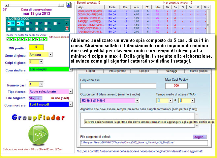Toggle the BA wheel checkbox
Viewport: 217px width, 158px height.
click(x=9, y=23)
